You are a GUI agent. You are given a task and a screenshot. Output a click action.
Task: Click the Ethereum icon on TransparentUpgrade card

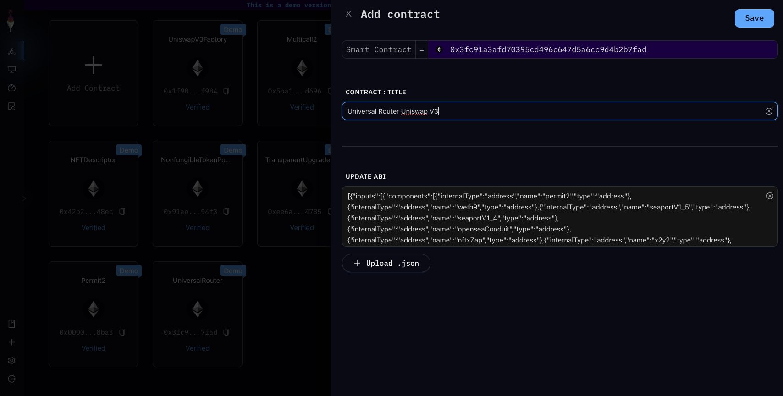302,188
